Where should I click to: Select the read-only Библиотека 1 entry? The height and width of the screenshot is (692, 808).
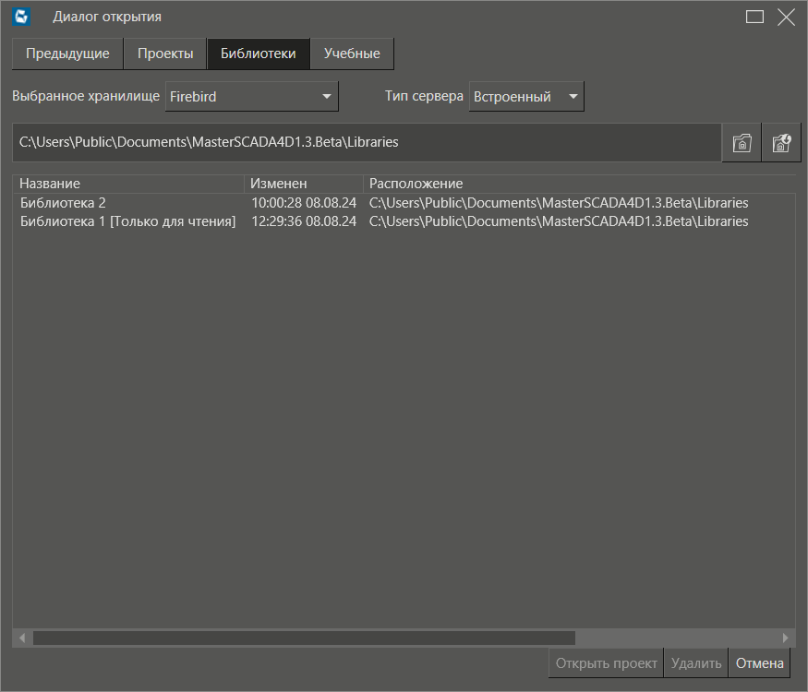click(127, 221)
